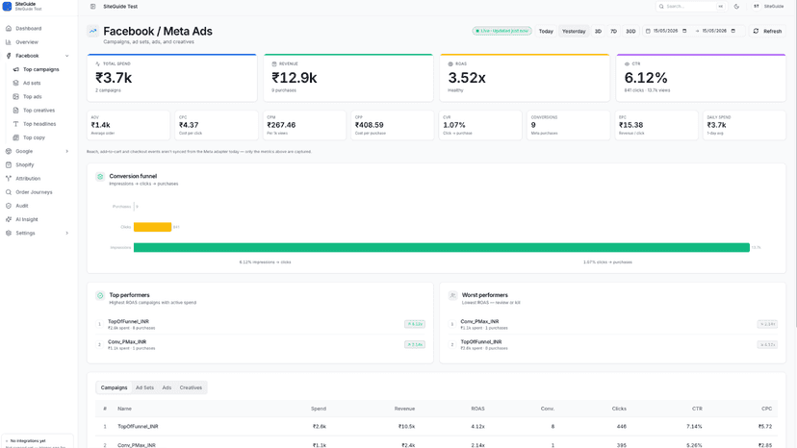797x448 pixels.
Task: Click the AI Insight sparkle icon
Action: [x=9, y=219]
